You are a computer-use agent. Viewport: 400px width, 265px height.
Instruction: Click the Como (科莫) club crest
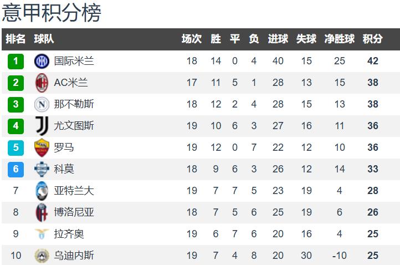point(42,169)
